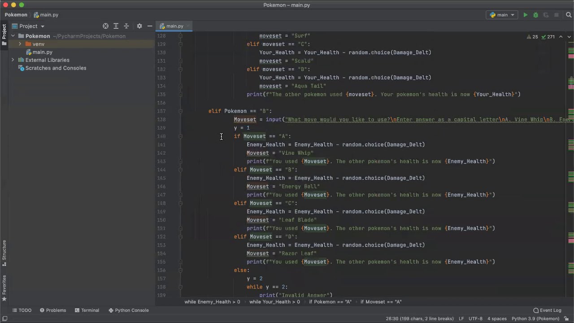The width and height of the screenshot is (574, 323).
Task: Click main.py breadcrumb in navigation bar
Action: 46,15
